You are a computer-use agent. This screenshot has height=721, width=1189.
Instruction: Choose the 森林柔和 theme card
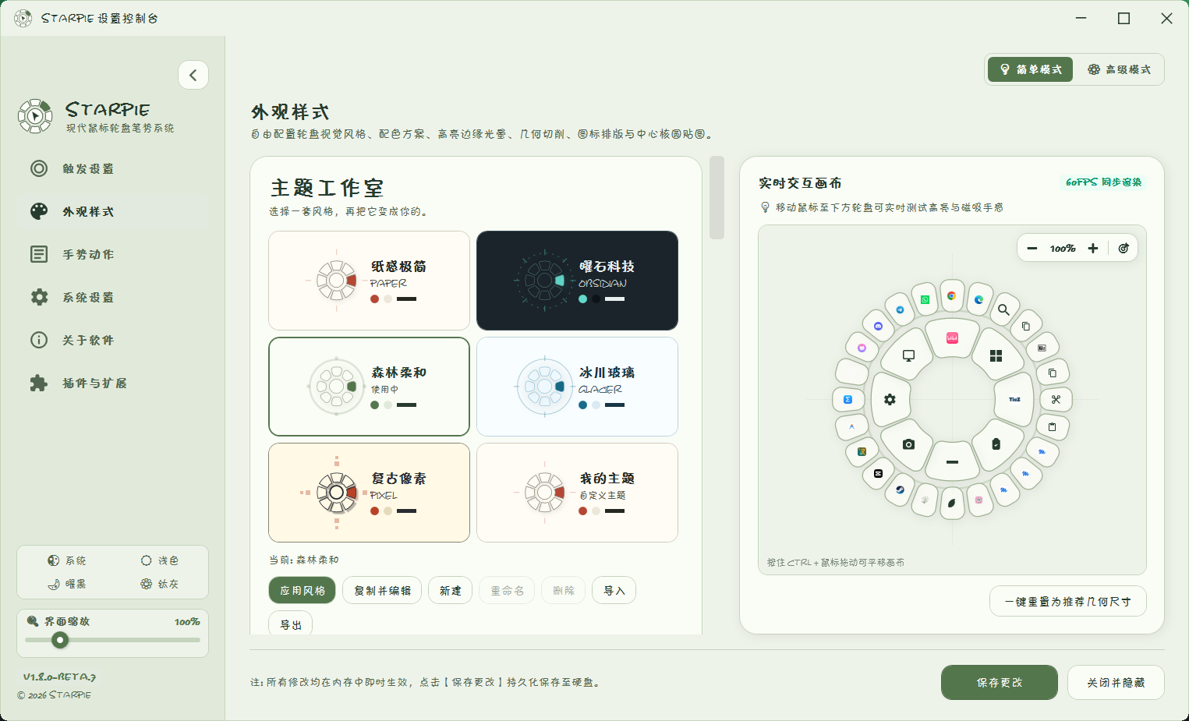pos(369,387)
